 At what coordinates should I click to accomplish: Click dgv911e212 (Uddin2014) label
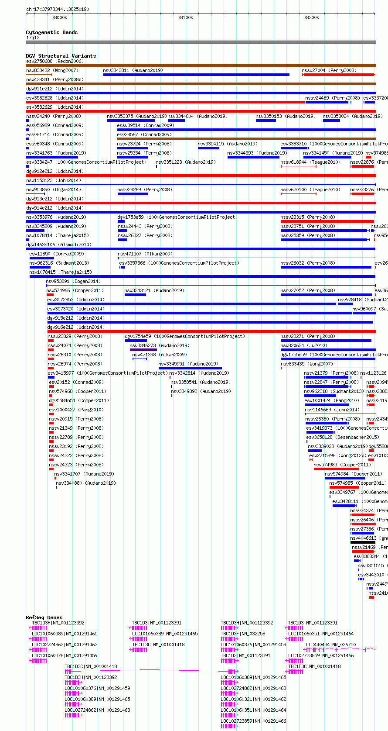[54, 89]
